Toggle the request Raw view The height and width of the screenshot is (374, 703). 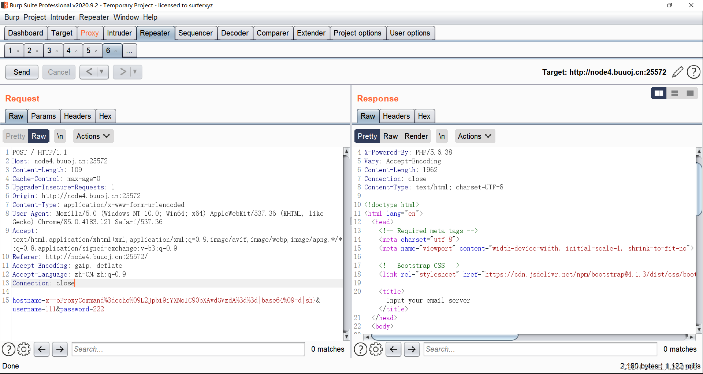coord(39,136)
